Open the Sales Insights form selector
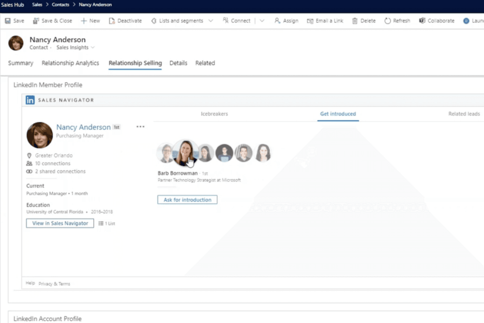 tap(75, 47)
